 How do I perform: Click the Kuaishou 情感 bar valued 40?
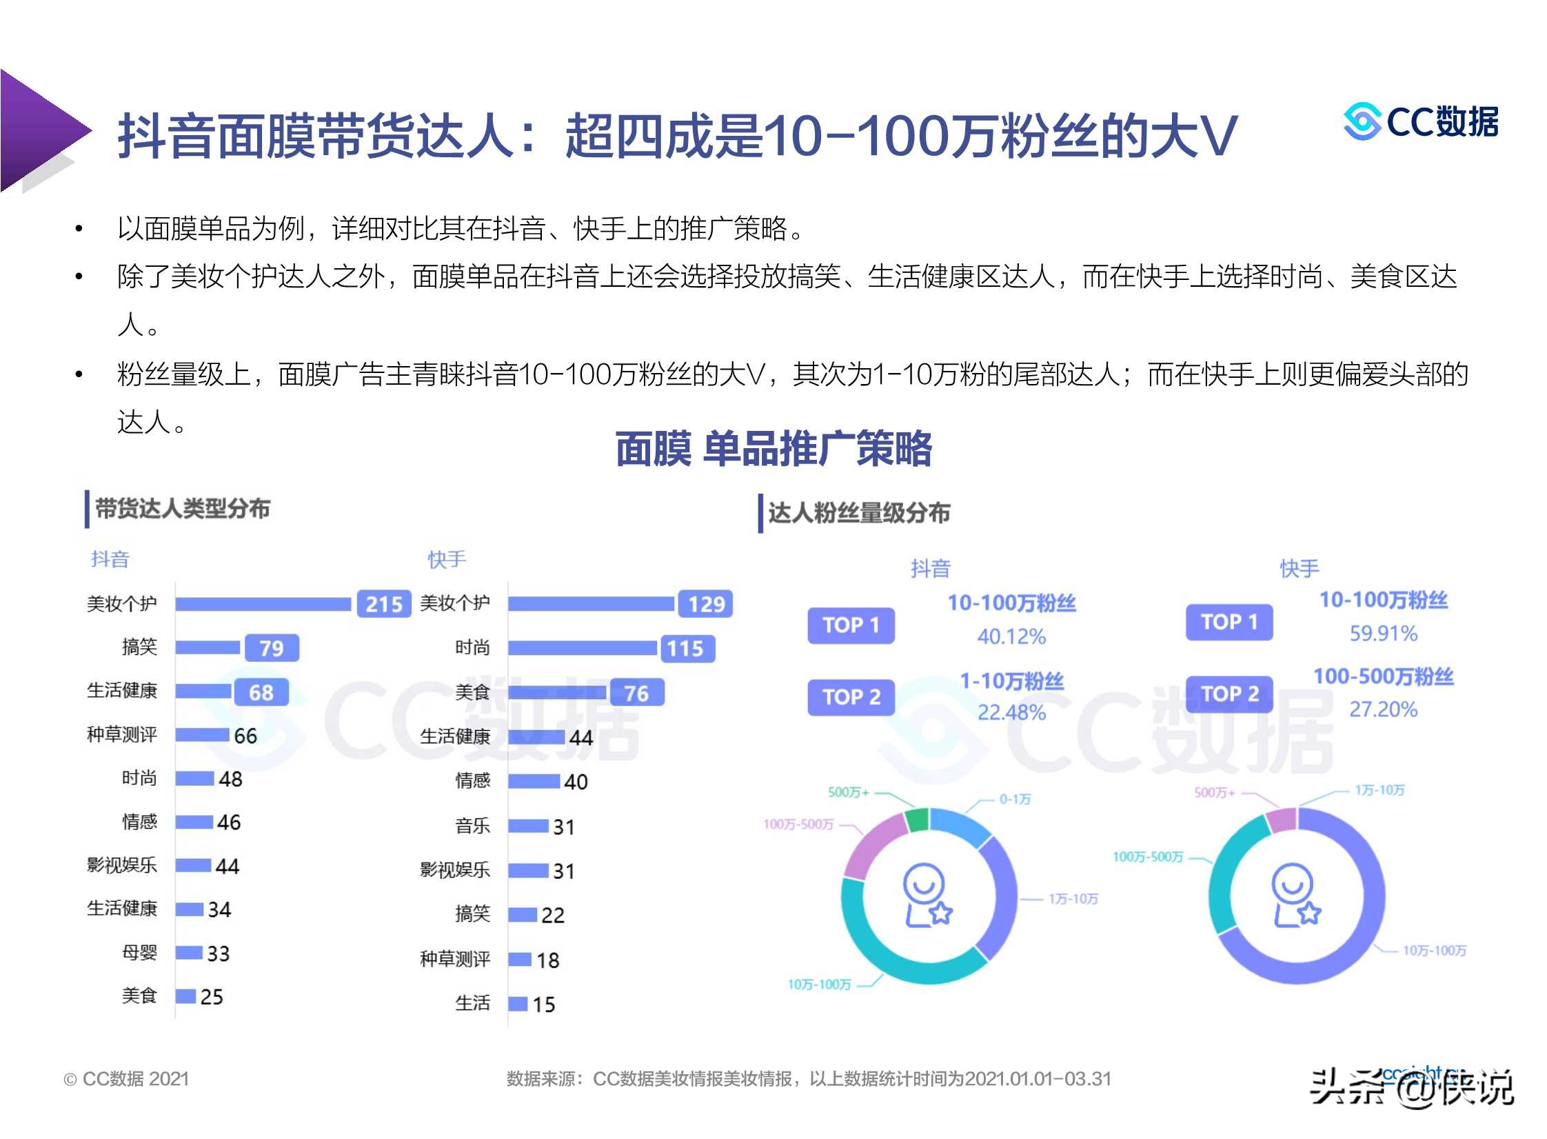534,781
